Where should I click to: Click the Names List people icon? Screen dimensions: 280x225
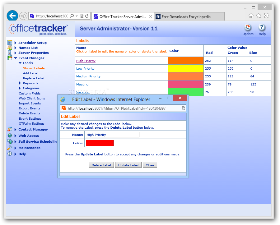[x=10, y=48]
